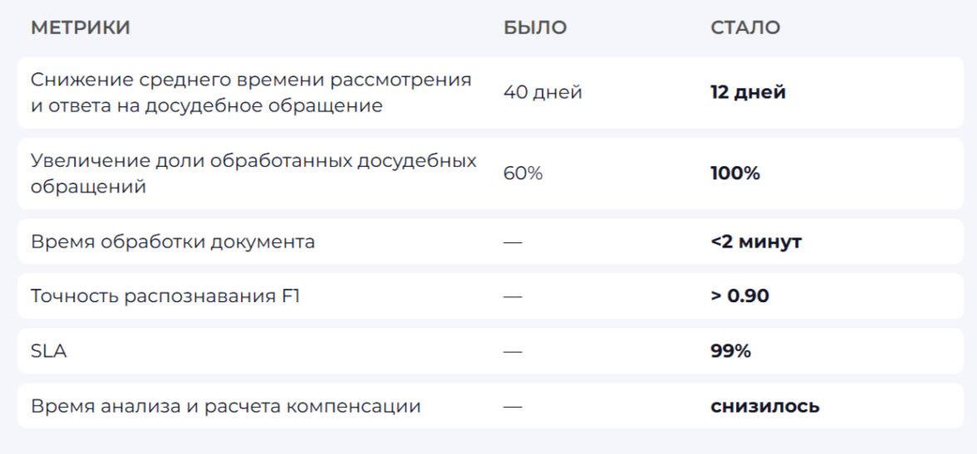Click the dash in 'Время обработки документа' row
Image resolution: width=977 pixels, height=454 pixels.
[x=513, y=242]
